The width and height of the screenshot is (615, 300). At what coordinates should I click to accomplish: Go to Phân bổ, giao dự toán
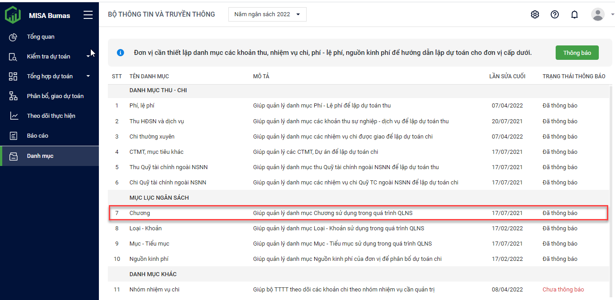tap(55, 96)
